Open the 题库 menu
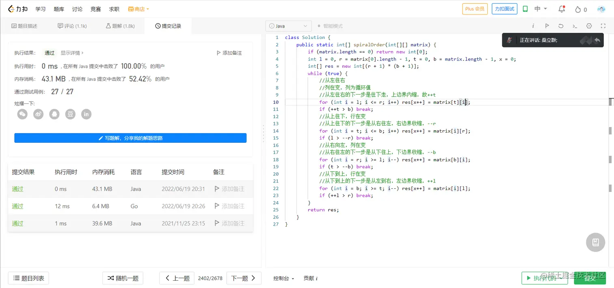This screenshot has height=288, width=614. [59, 9]
